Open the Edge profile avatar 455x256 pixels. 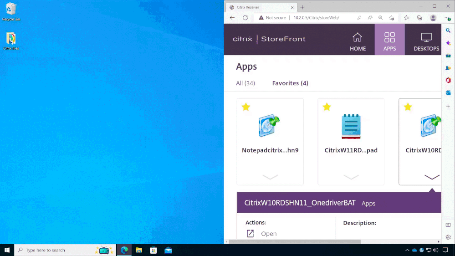pos(433,18)
